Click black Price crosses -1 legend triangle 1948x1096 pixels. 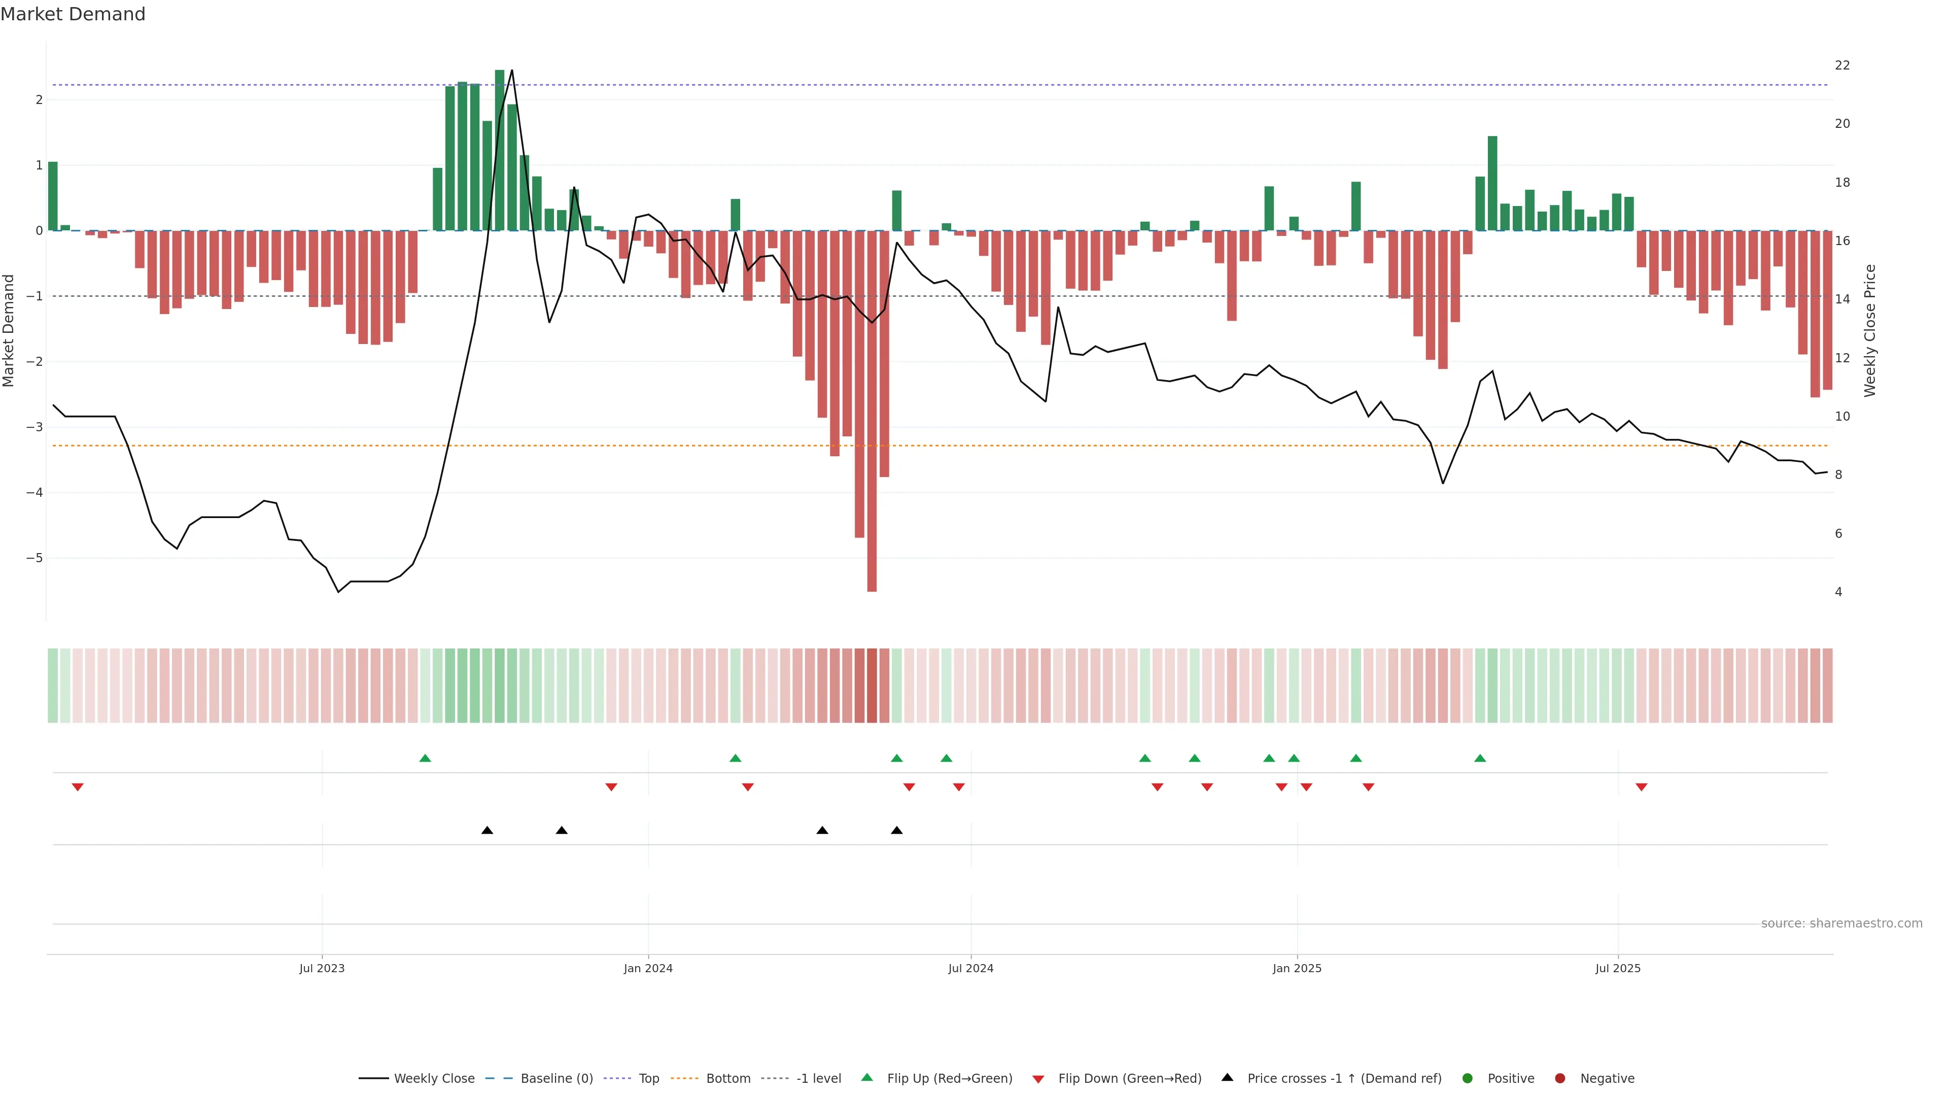click(1227, 1078)
